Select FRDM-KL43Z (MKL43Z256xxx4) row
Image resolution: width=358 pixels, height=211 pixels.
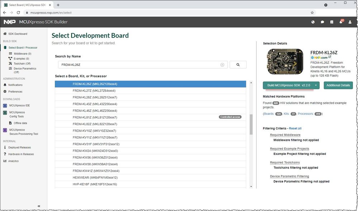pyautogui.click(x=151, y=104)
